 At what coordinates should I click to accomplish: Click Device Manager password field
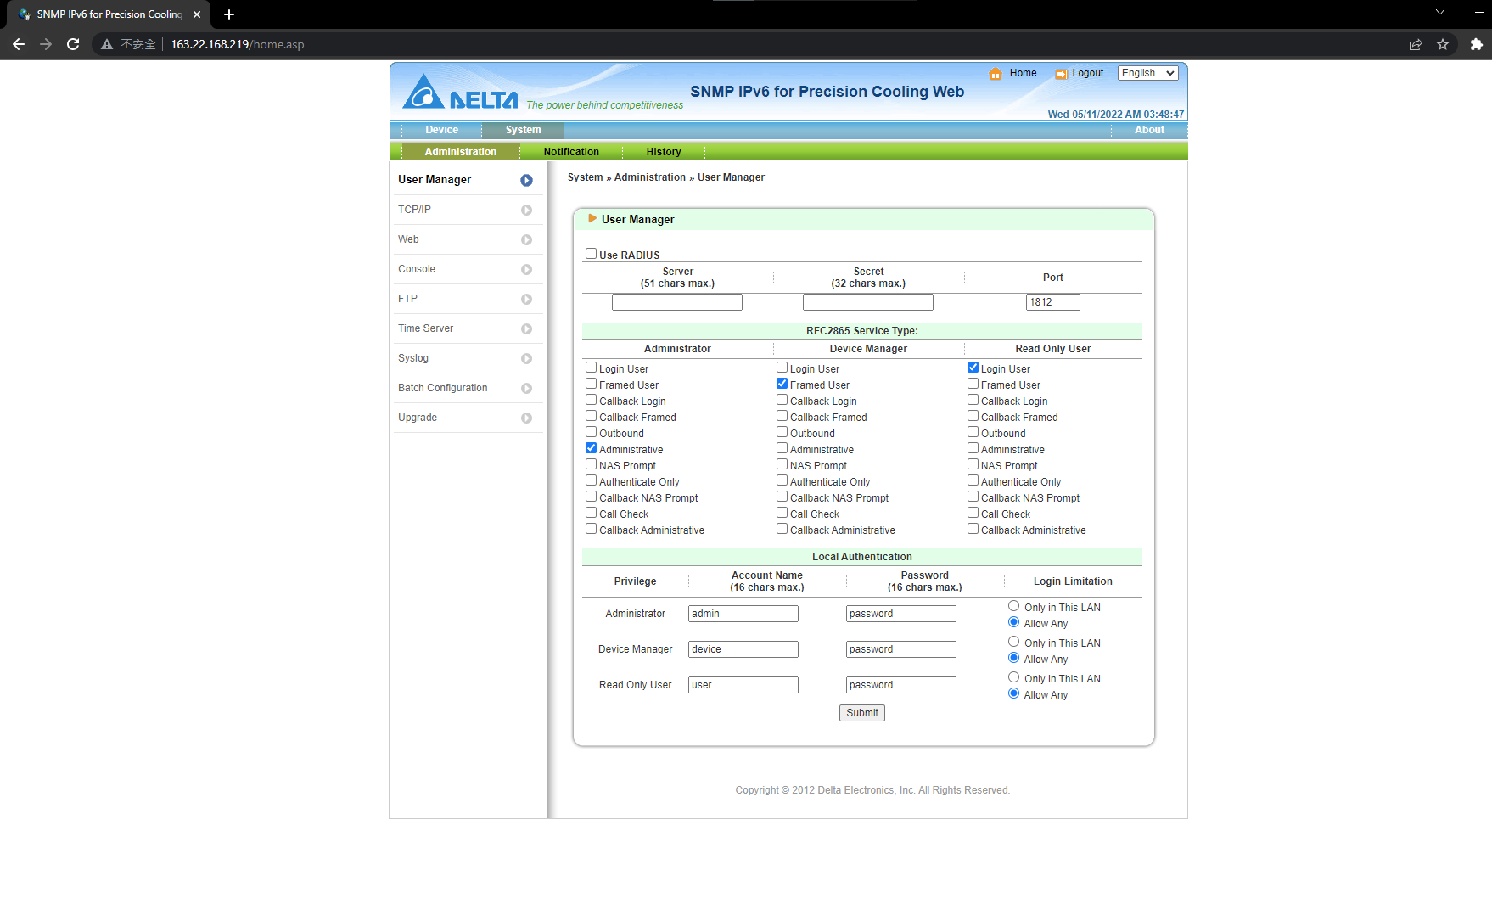pos(901,649)
